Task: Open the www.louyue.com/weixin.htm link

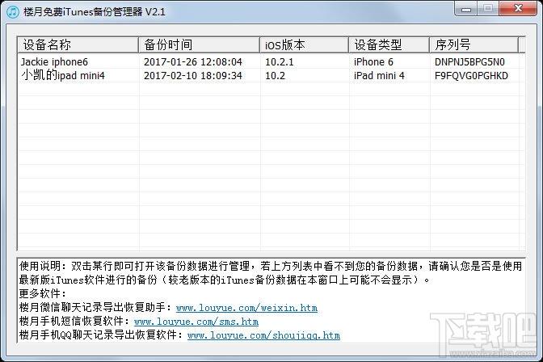Action: coord(246,308)
